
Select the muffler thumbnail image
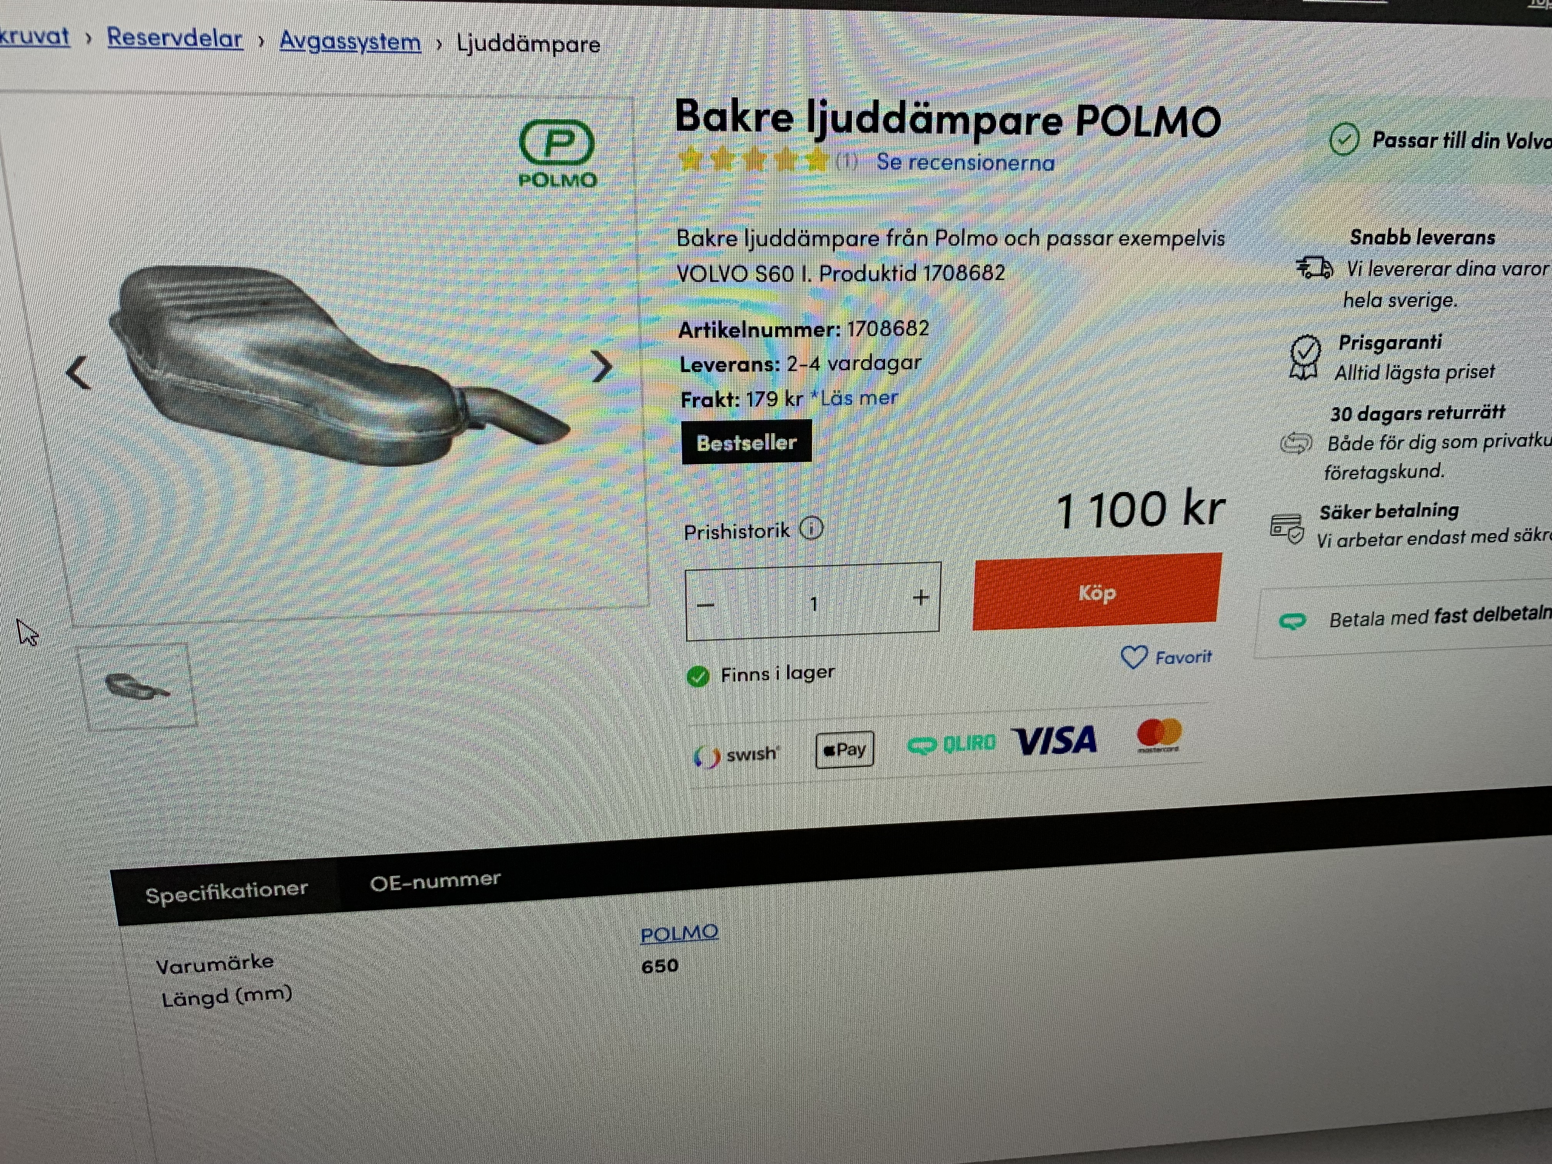click(137, 686)
